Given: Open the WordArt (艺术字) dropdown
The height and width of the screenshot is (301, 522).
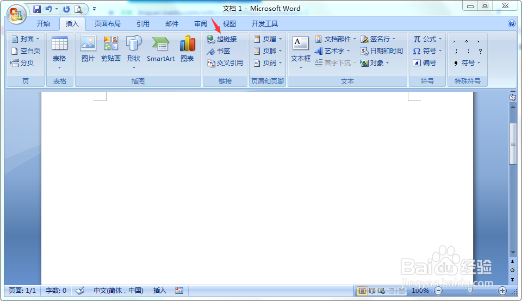Looking at the screenshot, I should (x=332, y=51).
